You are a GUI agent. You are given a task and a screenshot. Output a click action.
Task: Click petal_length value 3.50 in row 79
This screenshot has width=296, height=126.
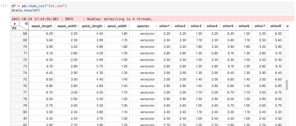(100, 106)
